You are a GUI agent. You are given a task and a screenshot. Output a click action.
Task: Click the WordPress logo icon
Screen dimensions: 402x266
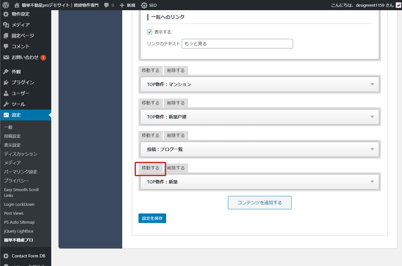(x=6, y=5)
